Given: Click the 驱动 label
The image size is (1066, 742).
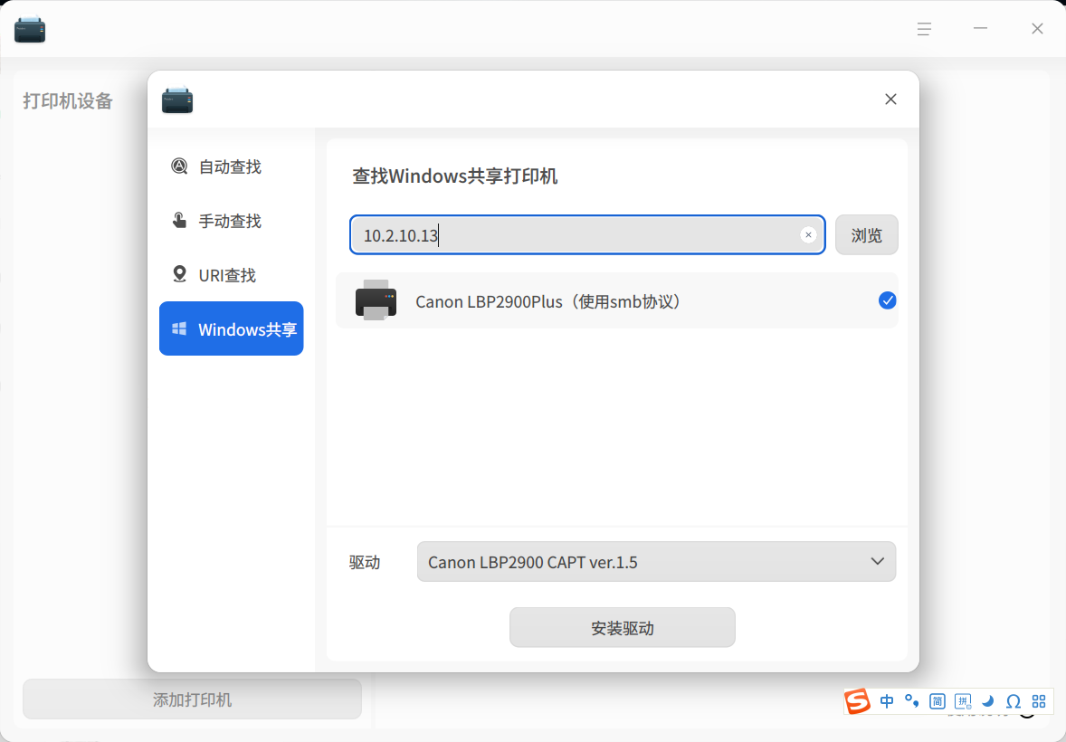Looking at the screenshot, I should coord(365,563).
